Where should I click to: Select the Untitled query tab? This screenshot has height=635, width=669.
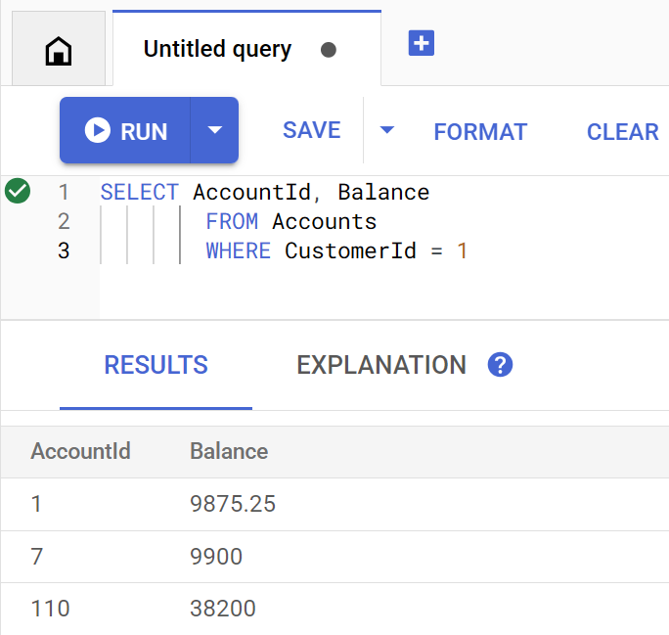tap(217, 50)
